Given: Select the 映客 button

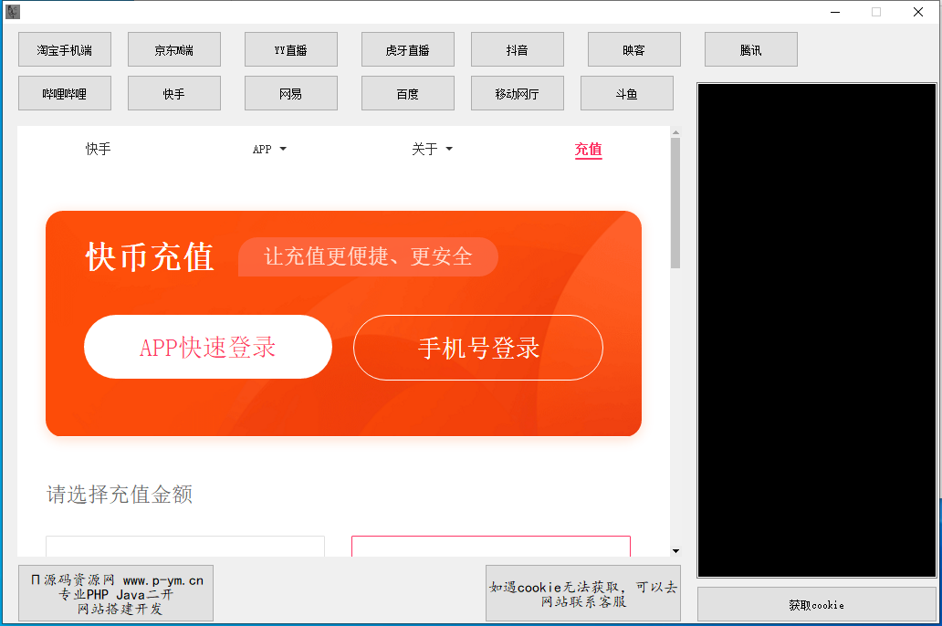Looking at the screenshot, I should (633, 49).
